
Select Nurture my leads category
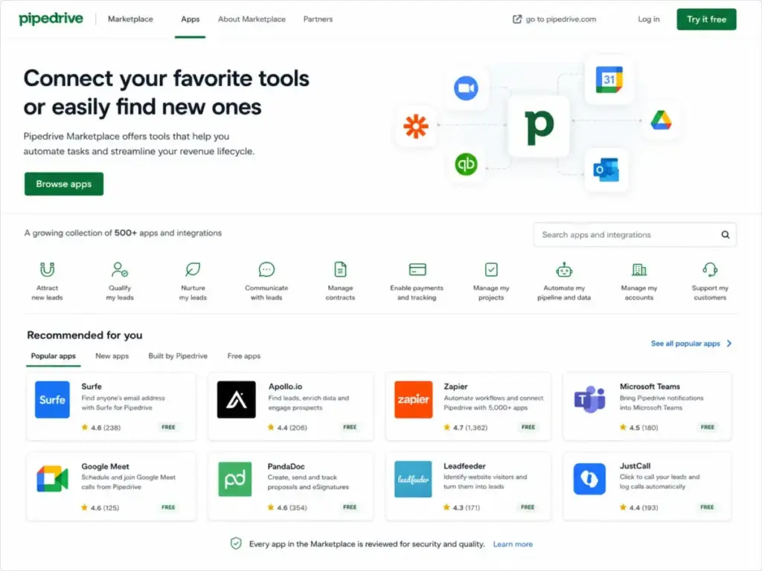[193, 281]
